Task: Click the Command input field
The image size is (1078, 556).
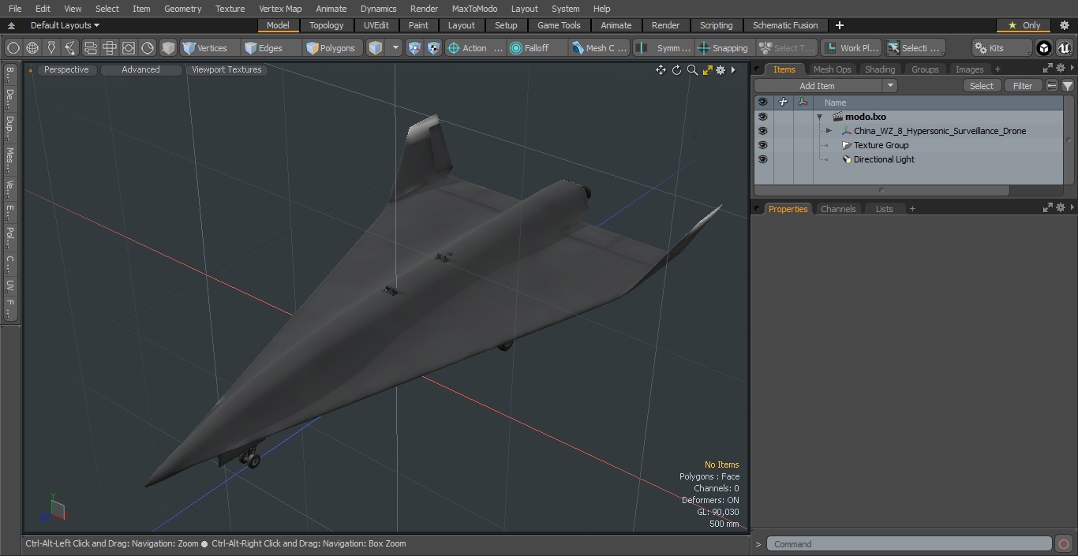Action: (x=909, y=544)
